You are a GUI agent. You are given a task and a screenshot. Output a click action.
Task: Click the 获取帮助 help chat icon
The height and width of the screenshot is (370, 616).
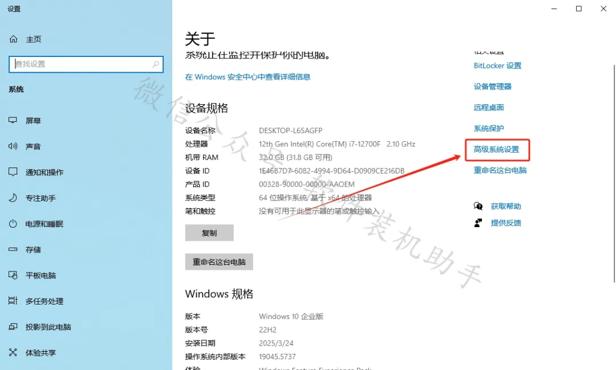pyautogui.click(x=478, y=206)
